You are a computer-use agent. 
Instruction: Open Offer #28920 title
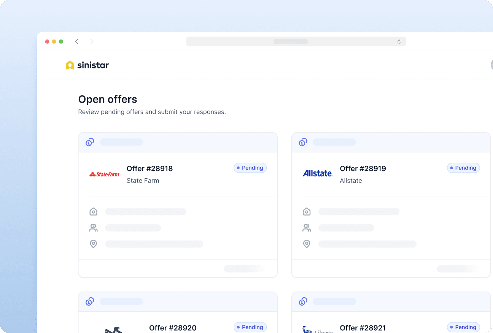tap(173, 328)
